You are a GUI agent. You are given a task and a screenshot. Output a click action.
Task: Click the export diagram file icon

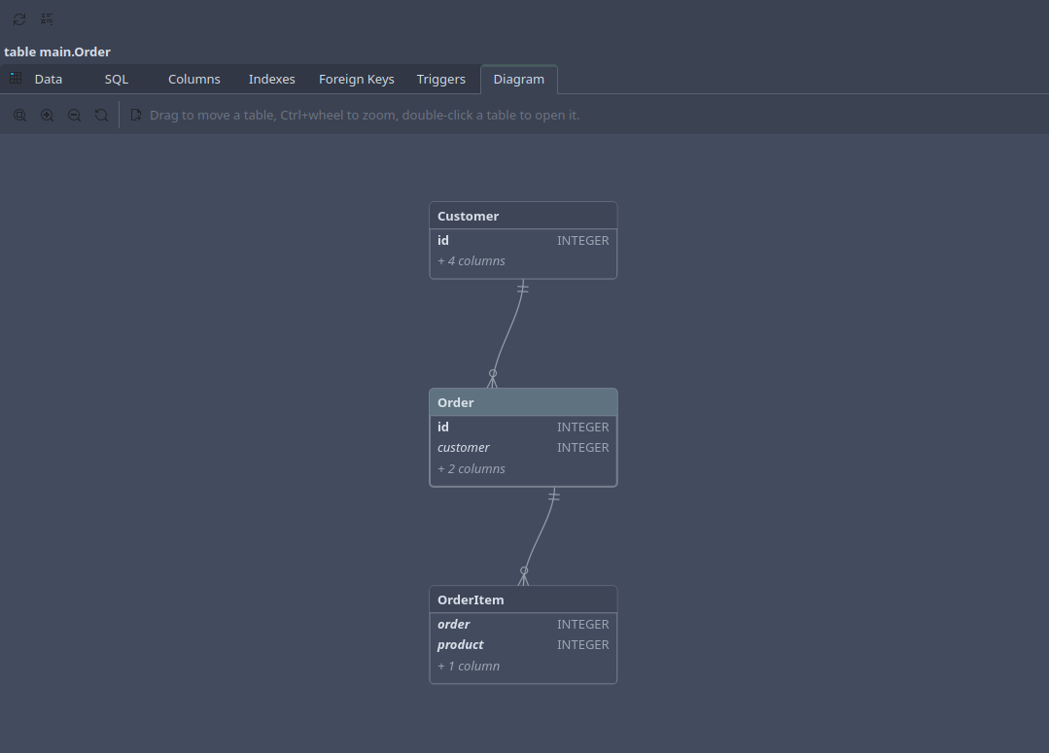point(136,115)
